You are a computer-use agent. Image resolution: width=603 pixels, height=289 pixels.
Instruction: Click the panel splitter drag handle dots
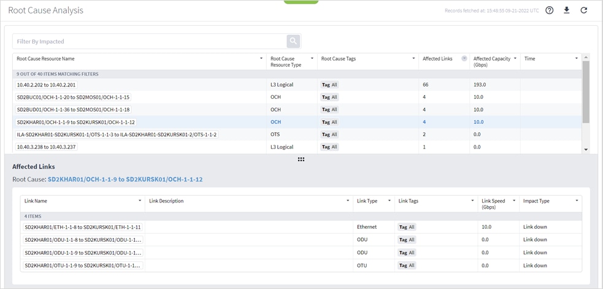(x=301, y=159)
